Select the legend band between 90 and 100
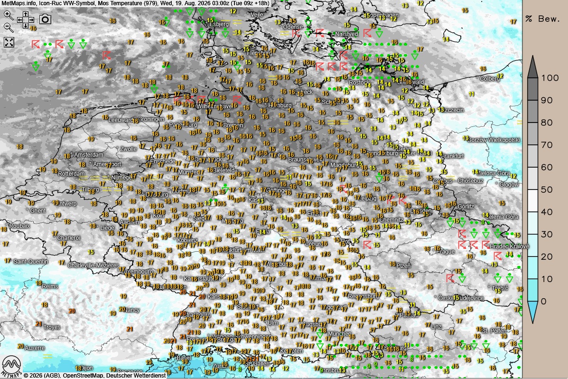This screenshot has width=568, height=379. pos(532,89)
